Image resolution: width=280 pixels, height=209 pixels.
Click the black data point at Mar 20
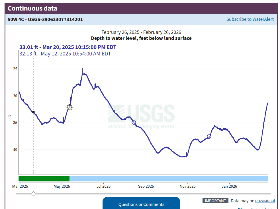34,112
